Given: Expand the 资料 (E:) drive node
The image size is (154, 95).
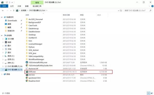Looking at the screenshot, I should coord(3,63).
